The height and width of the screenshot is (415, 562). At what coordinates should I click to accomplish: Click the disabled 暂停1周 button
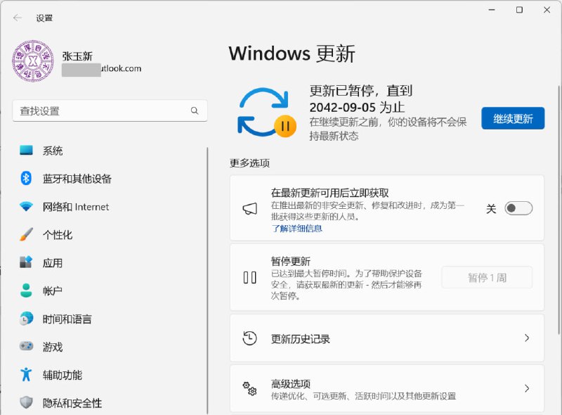486,277
